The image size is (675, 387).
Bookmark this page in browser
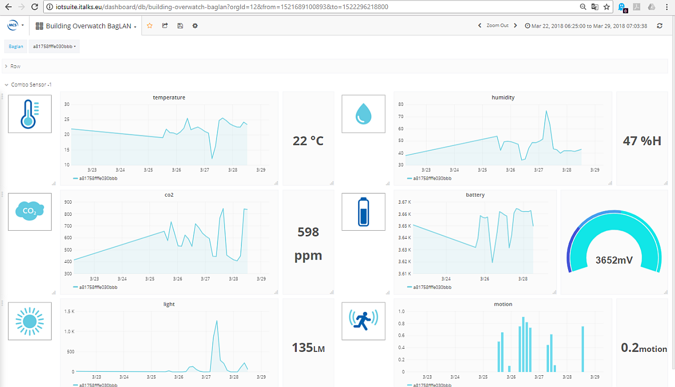(606, 7)
